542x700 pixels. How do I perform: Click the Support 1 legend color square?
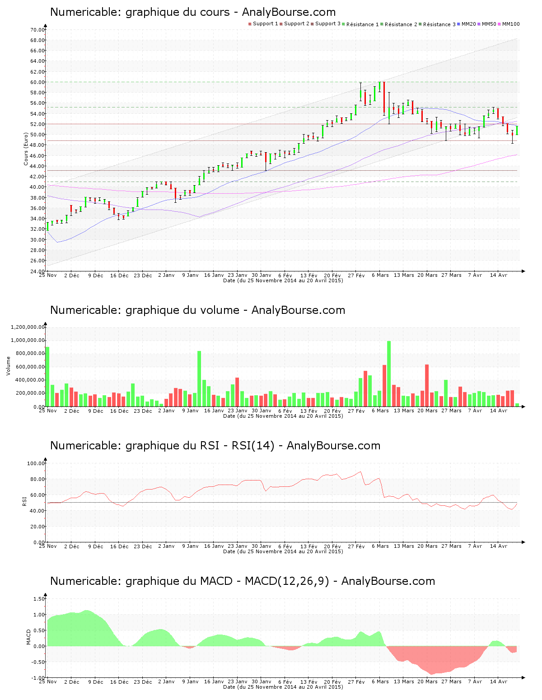250,24
